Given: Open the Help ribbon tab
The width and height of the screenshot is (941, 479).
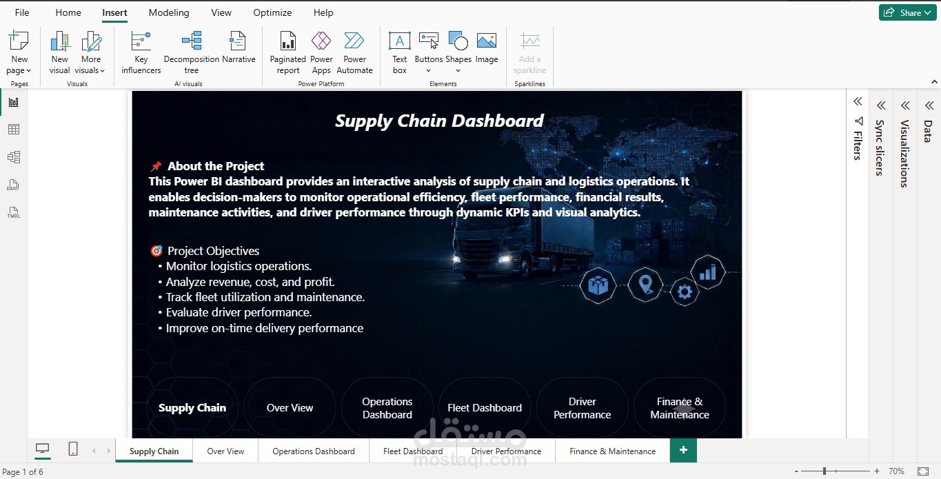Looking at the screenshot, I should pos(323,12).
